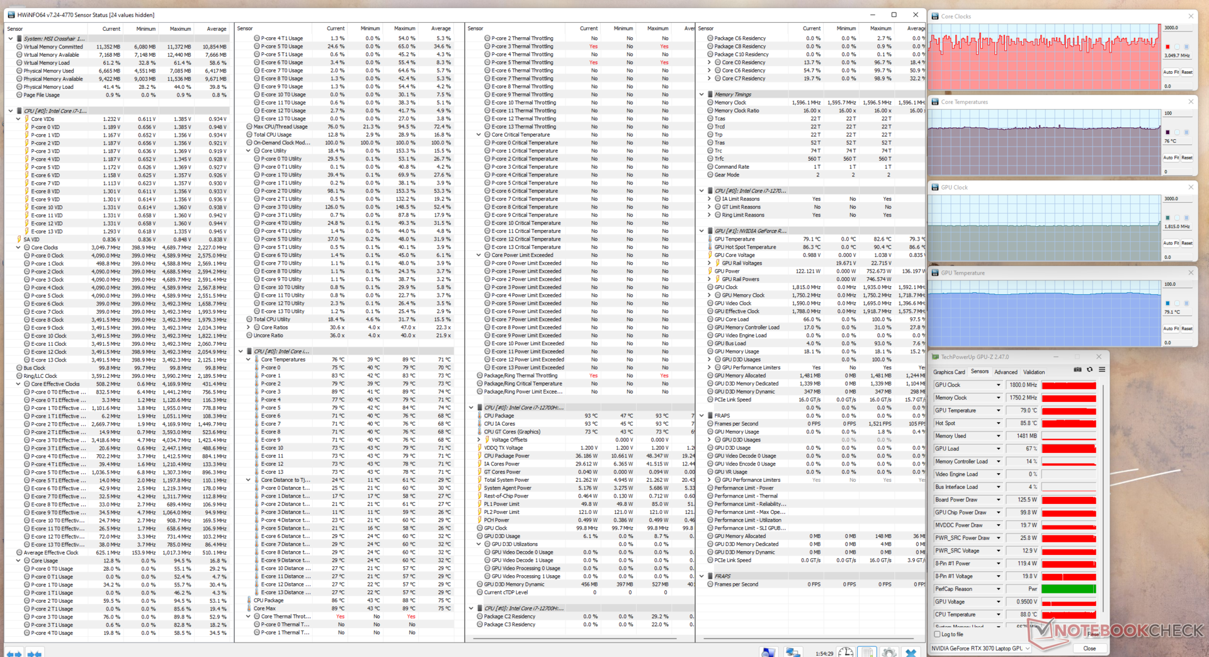1209x657 pixels.
Task: Collapse the Core Clocks tree node
Action: [x=18, y=248]
